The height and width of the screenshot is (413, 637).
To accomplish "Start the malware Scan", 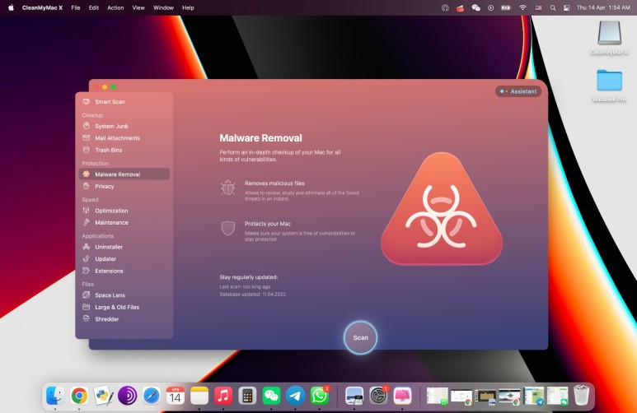I will pyautogui.click(x=360, y=337).
